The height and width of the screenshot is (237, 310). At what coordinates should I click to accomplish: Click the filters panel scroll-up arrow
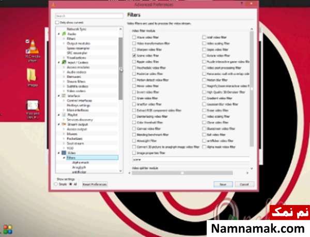(252, 29)
